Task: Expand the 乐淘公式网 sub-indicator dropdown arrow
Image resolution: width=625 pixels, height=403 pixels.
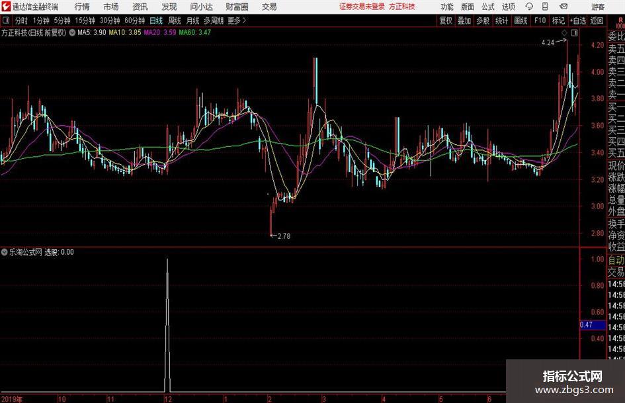Action: 5,251
